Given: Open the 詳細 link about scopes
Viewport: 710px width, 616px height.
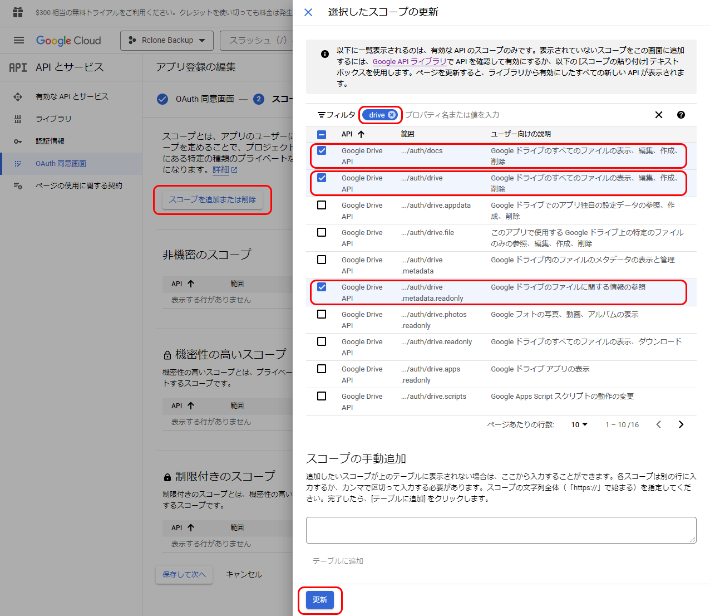Looking at the screenshot, I should point(225,169).
